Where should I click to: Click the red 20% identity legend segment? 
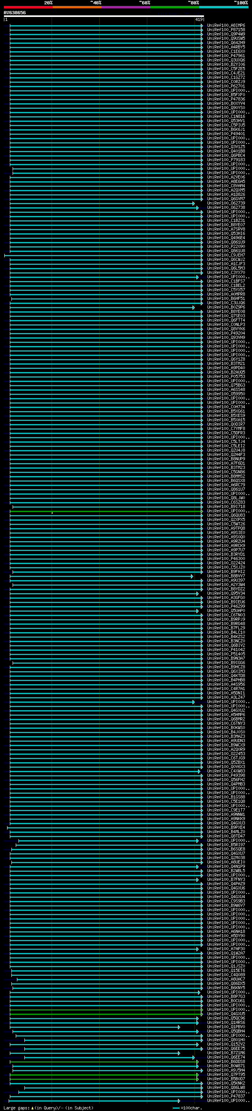point(28,7)
